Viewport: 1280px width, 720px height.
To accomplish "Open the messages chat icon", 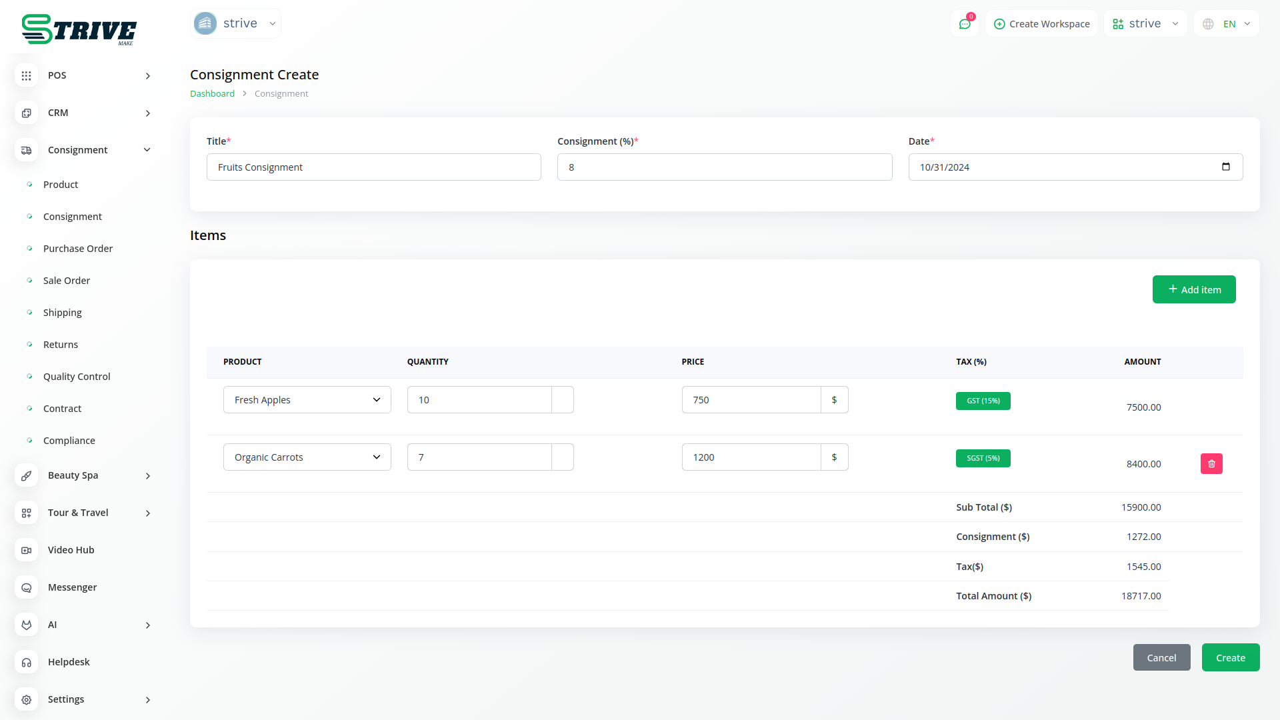I will click(x=964, y=24).
